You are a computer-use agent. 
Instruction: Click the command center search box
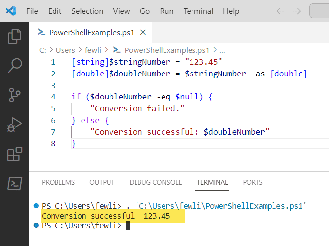click(x=319, y=11)
